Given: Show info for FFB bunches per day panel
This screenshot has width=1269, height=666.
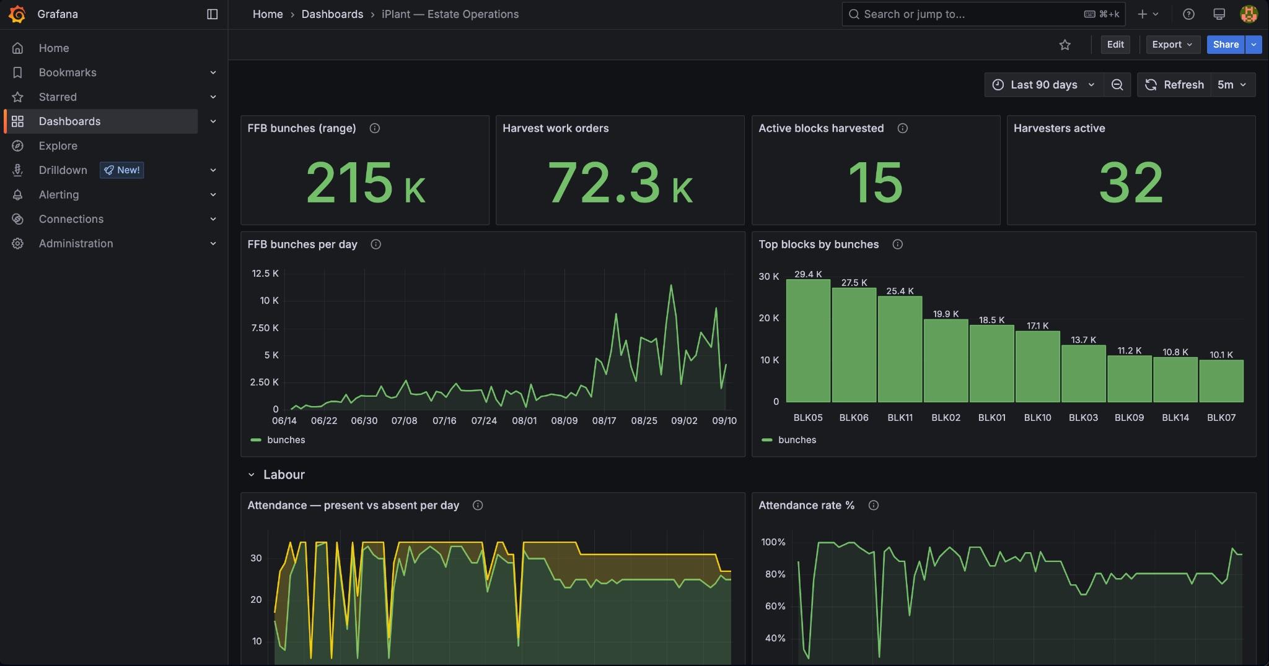Looking at the screenshot, I should pyautogui.click(x=375, y=244).
